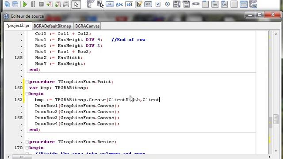Click line number 162 in the gutter

19,100
